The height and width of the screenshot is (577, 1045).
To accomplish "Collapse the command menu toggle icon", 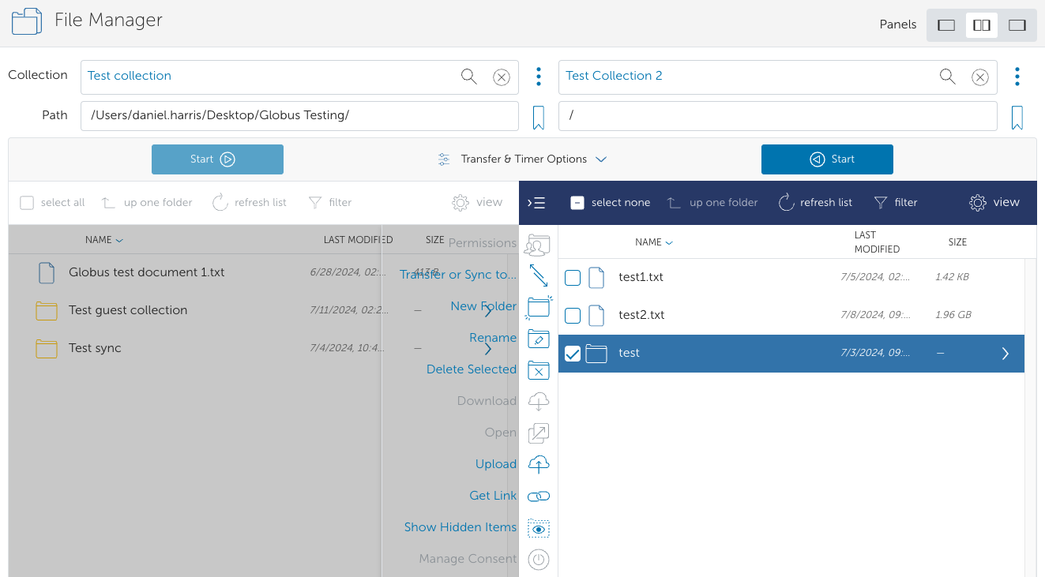I will pos(536,203).
